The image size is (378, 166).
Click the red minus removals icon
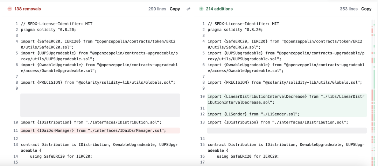click(x=9, y=9)
